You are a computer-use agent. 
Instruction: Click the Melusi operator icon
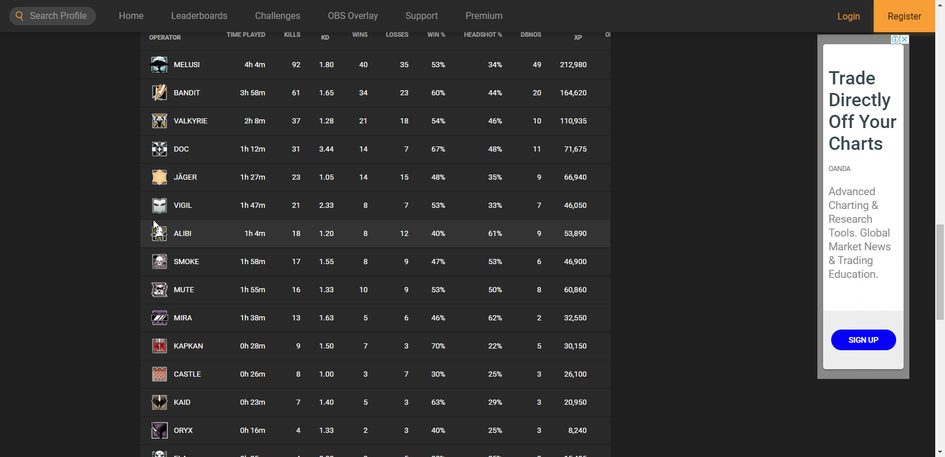(159, 65)
